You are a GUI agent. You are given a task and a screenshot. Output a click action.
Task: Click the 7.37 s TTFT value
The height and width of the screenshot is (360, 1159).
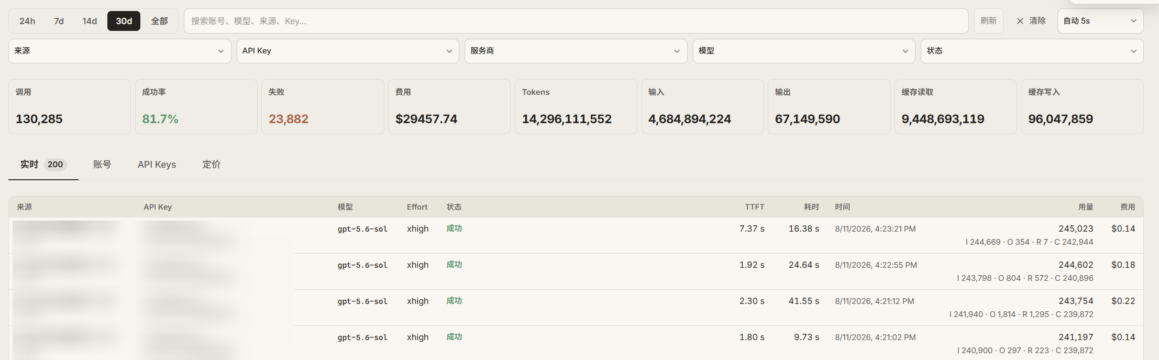pos(752,229)
